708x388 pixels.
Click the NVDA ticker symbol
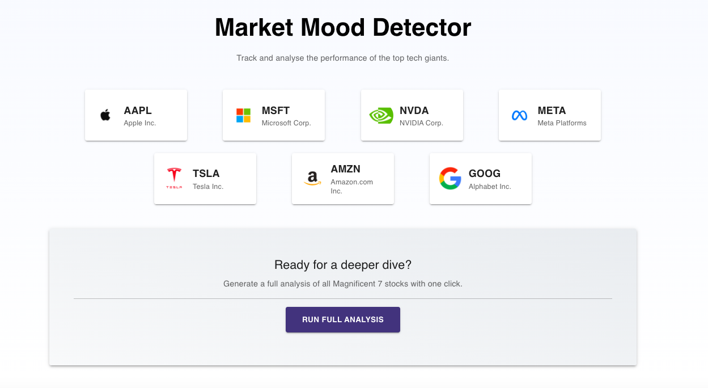tap(414, 111)
